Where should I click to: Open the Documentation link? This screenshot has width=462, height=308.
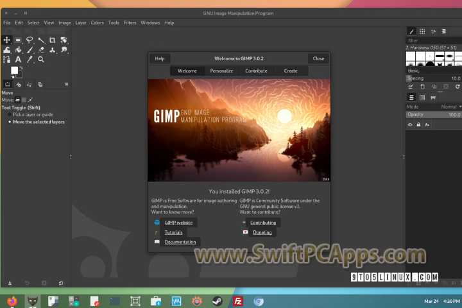click(x=180, y=242)
